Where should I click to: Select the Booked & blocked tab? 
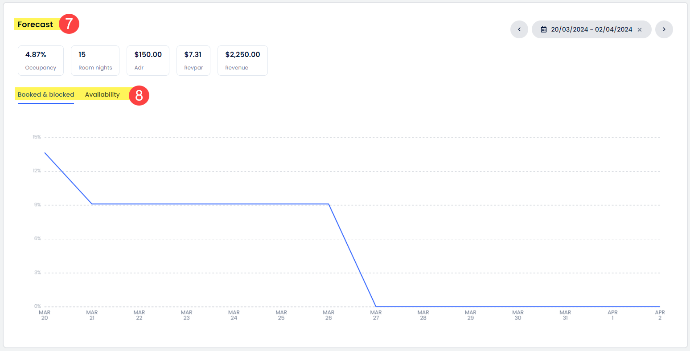(x=46, y=94)
